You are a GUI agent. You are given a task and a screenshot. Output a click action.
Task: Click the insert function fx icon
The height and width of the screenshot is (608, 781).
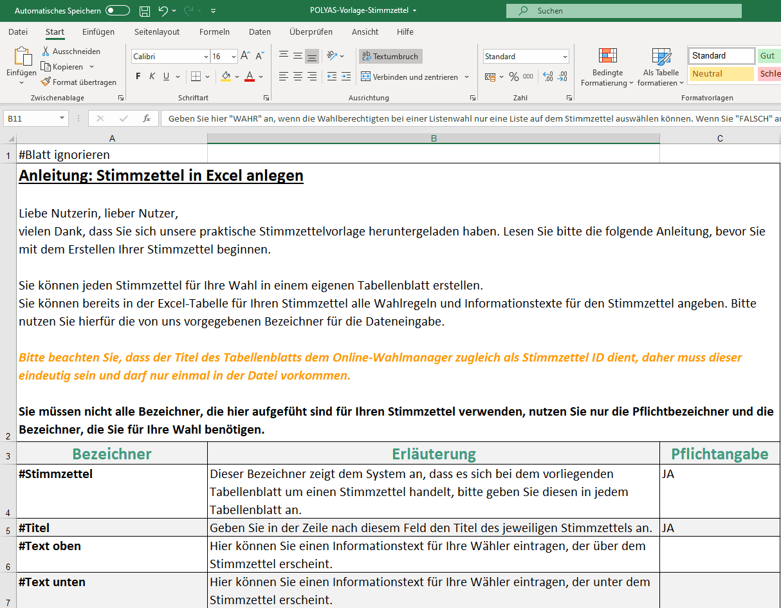click(147, 118)
